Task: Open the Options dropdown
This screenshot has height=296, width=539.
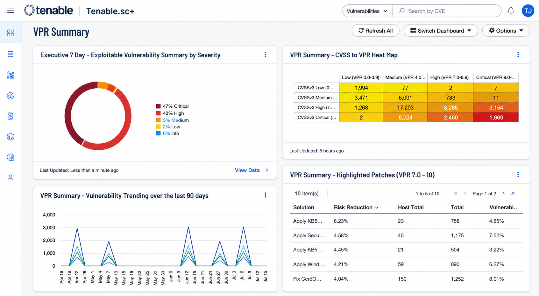Action: [506, 31]
